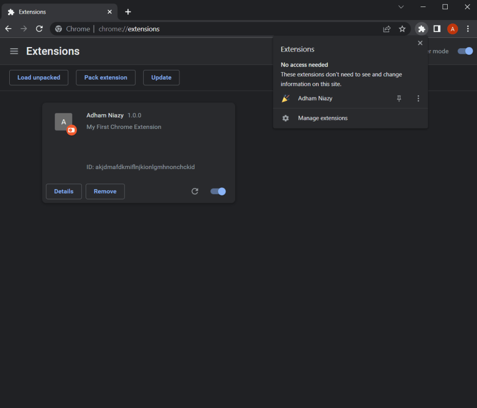The image size is (477, 408).
Task: Open the Chrome side panel
Action: pos(437,29)
